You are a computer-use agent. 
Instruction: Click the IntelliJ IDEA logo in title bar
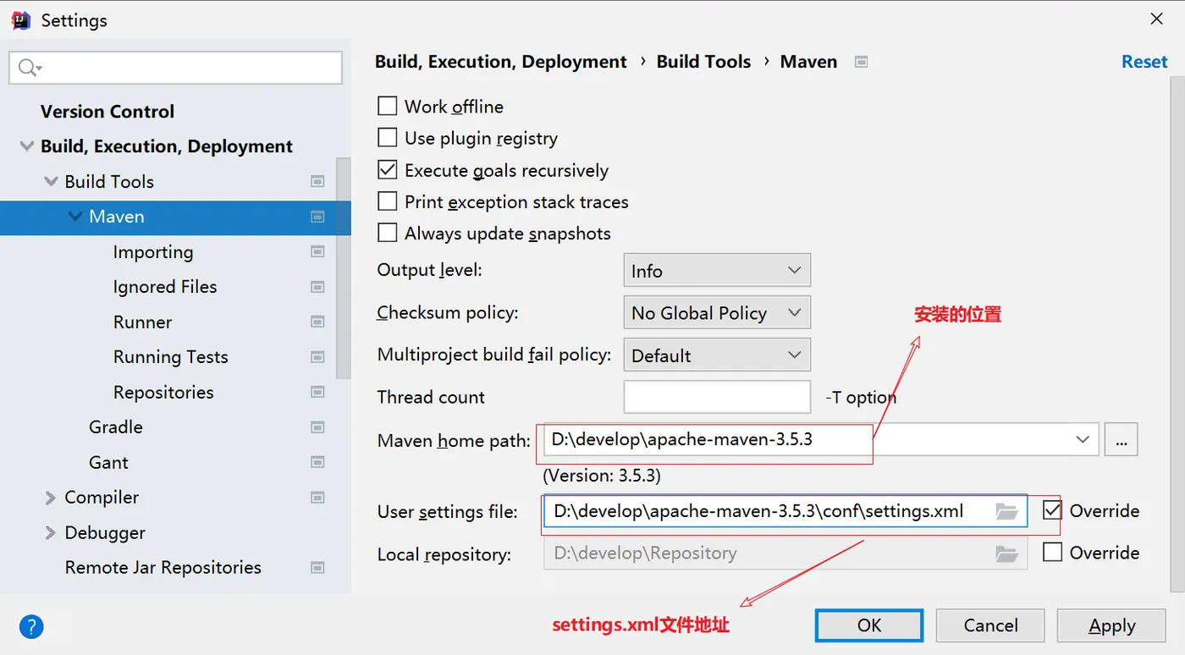tap(20, 20)
